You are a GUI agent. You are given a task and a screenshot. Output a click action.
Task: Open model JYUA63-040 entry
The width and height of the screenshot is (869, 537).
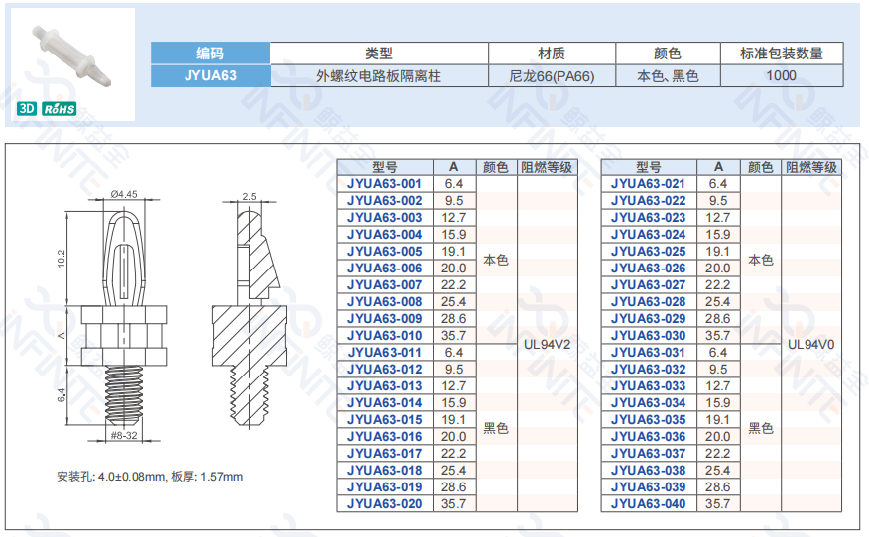pyautogui.click(x=648, y=504)
